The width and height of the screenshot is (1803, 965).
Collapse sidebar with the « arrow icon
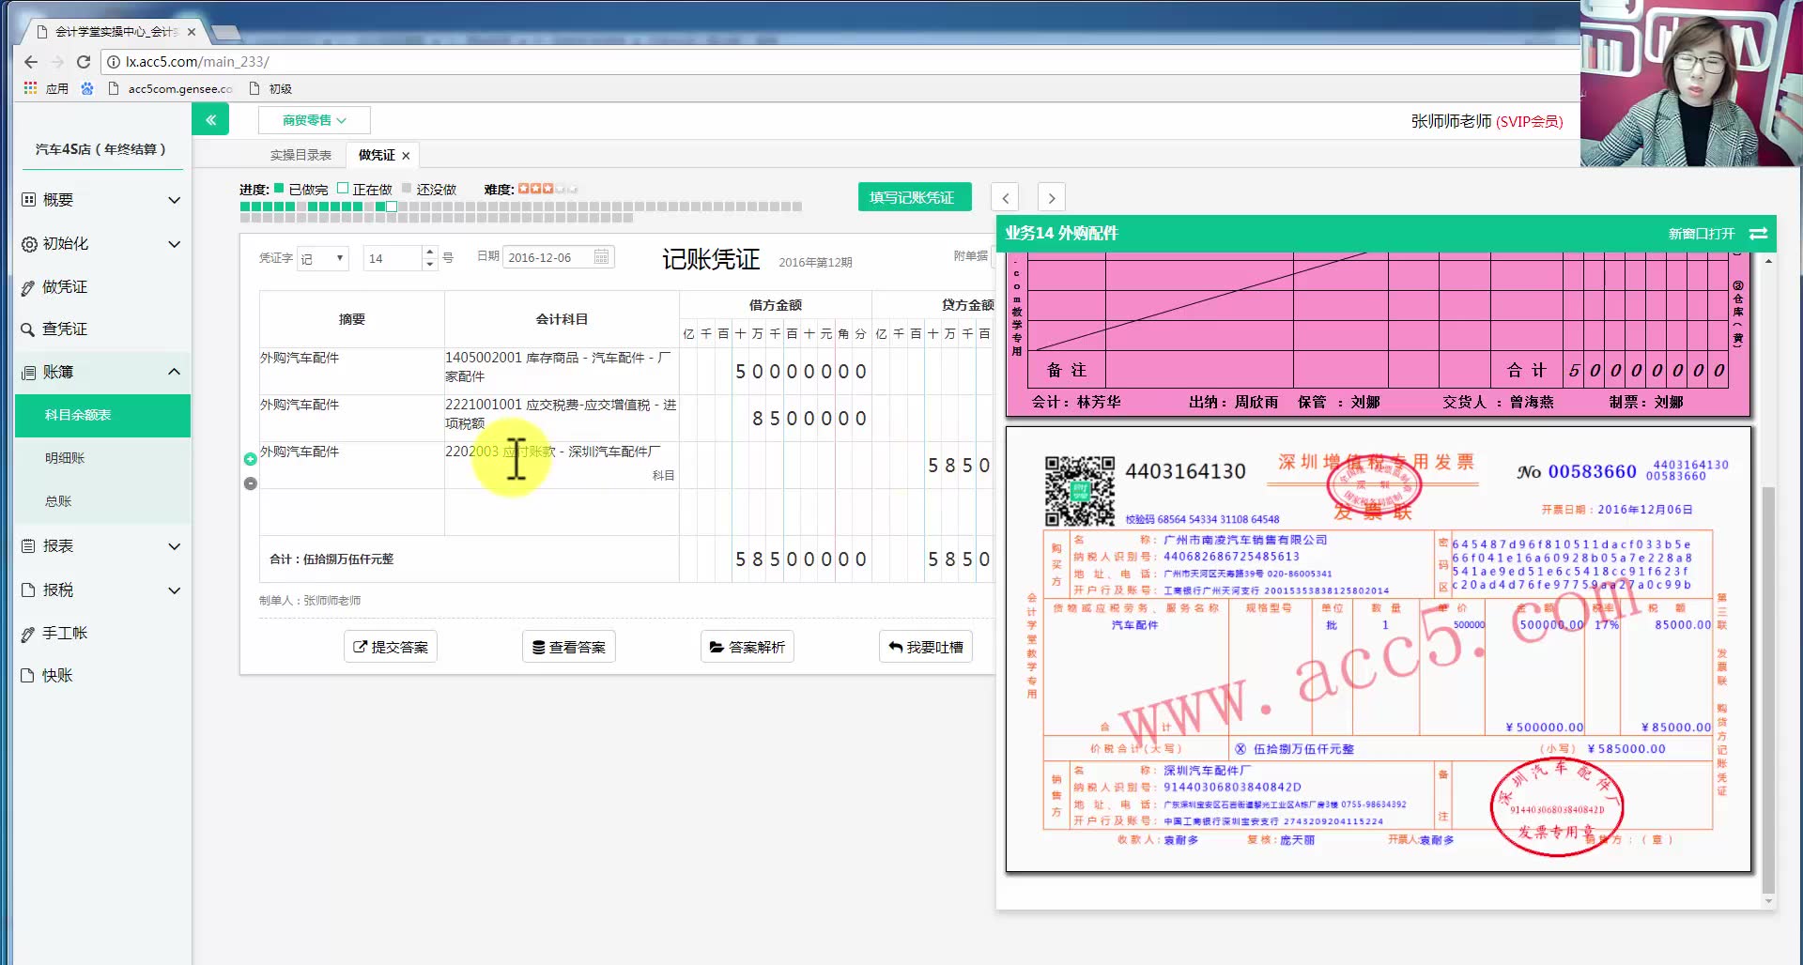tap(210, 119)
